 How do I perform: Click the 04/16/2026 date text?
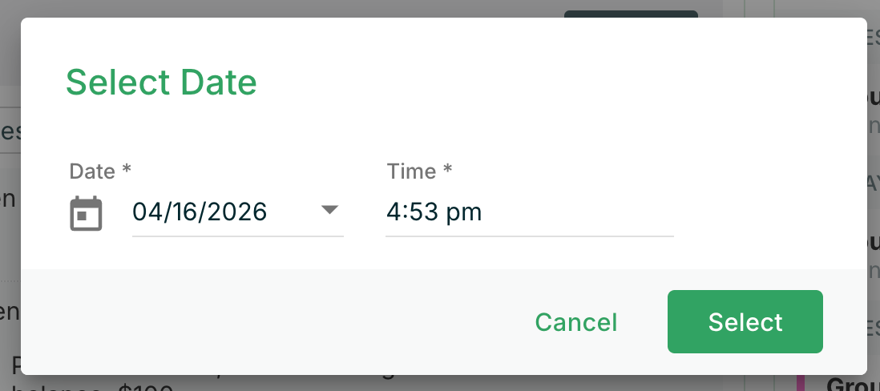coord(200,212)
